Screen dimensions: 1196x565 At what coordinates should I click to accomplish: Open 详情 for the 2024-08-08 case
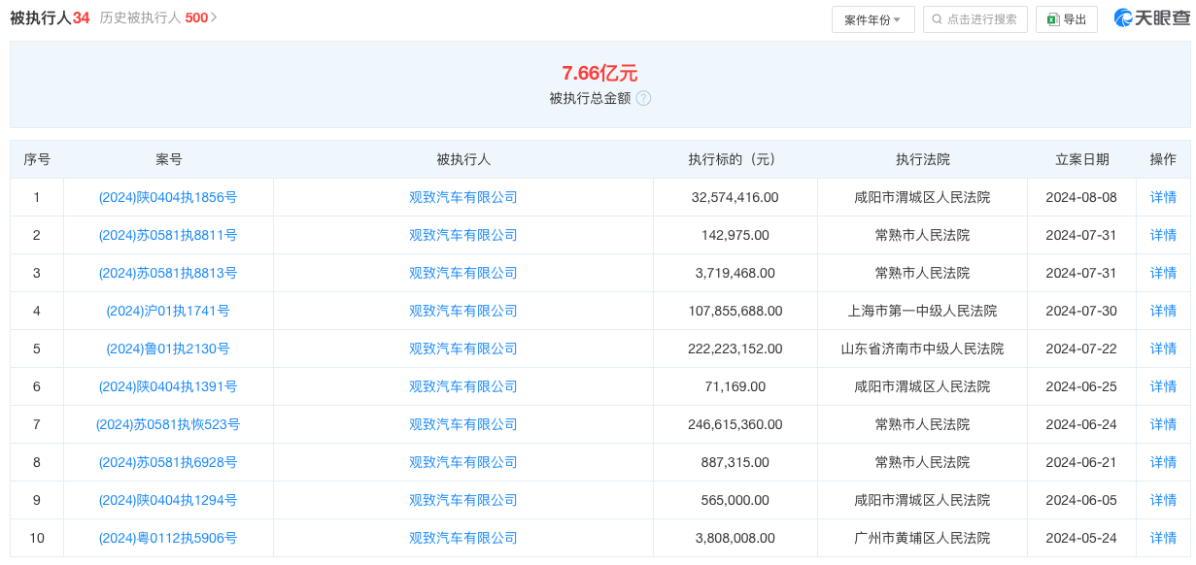pos(1163,197)
